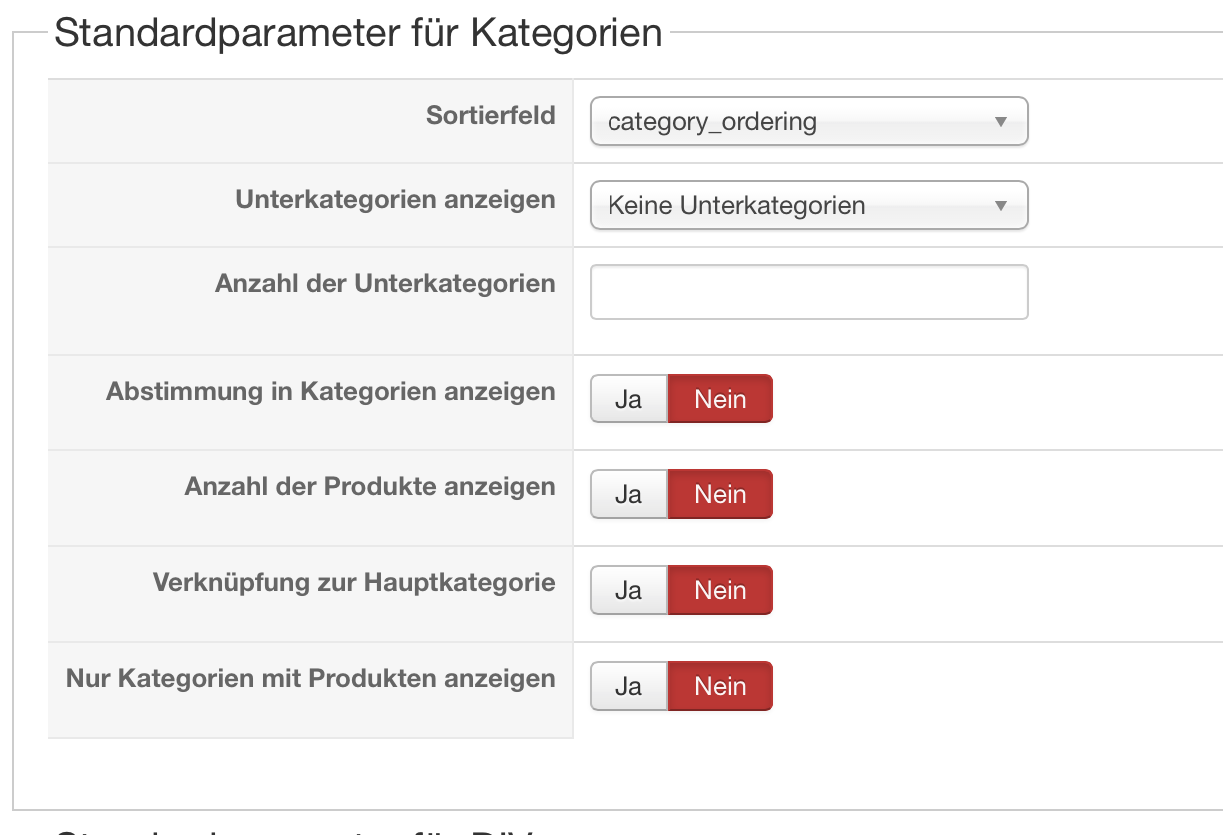Click the Anzahl der Produkte anzeigen label
Viewport: 1223px width, 835px height.
(370, 487)
